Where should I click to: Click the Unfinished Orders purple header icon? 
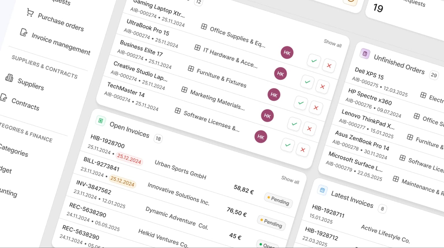(365, 54)
